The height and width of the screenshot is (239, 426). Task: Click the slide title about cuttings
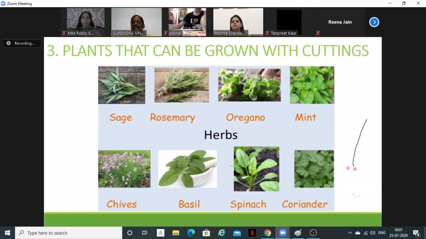coord(208,51)
